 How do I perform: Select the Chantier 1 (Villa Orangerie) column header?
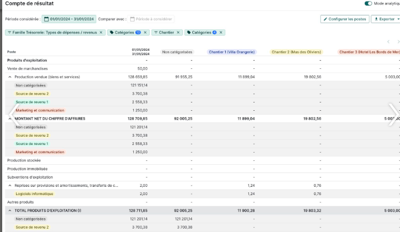pos(232,52)
